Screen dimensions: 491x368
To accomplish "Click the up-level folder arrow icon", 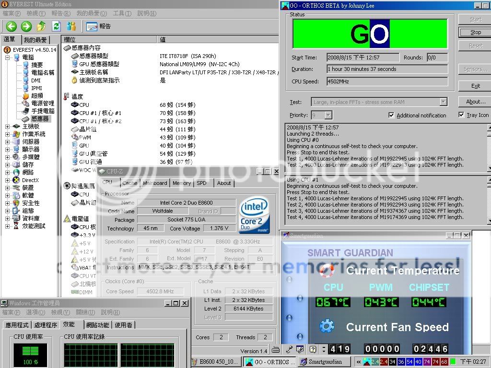I will tap(41, 26).
